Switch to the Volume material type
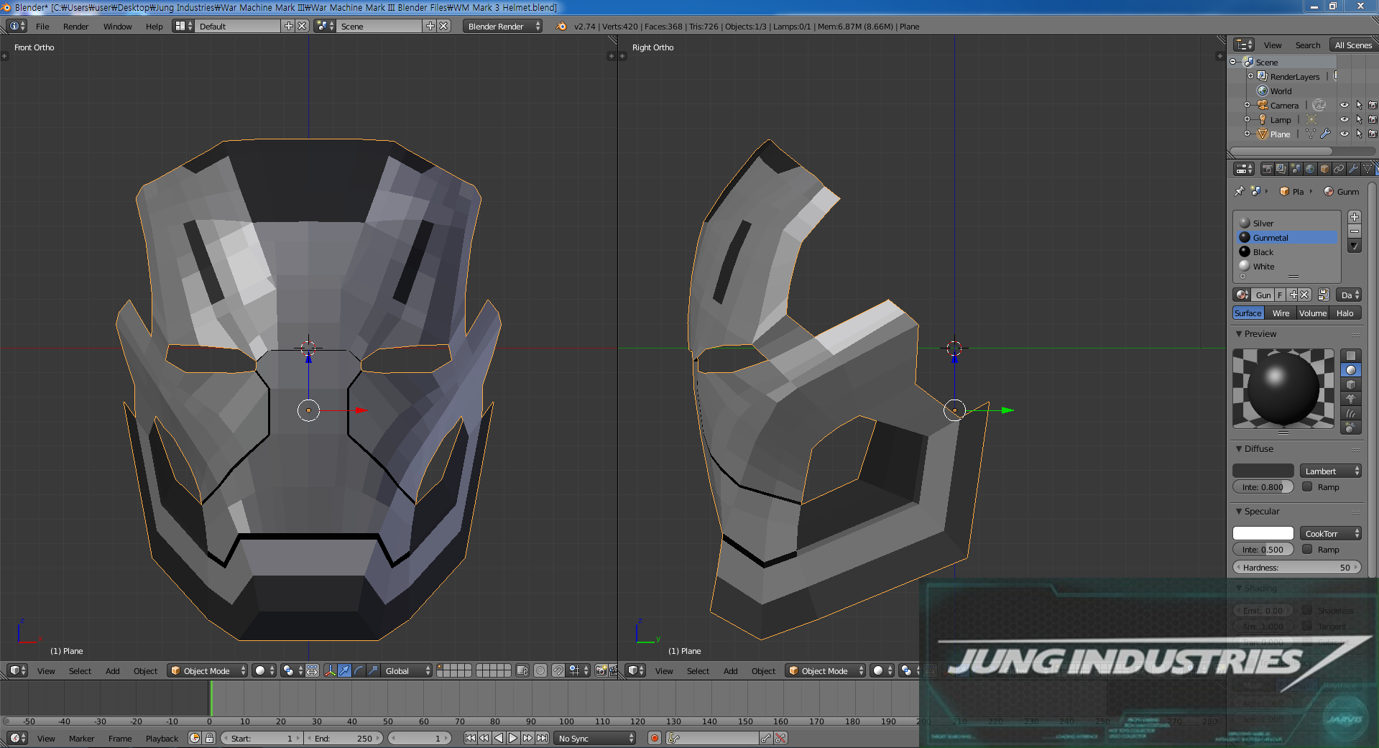Viewport: 1379px width, 748px height. (x=1312, y=313)
